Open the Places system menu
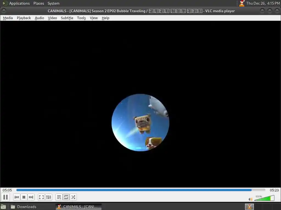Screen dimensions: 281x210 coord(39,3)
